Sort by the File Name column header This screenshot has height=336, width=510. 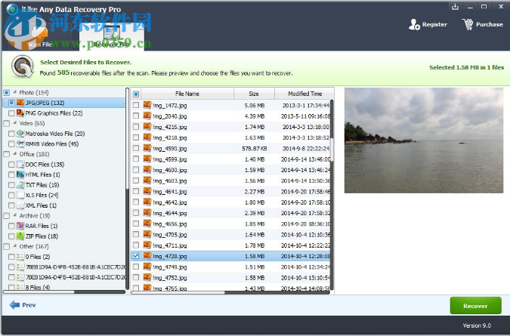tap(187, 94)
